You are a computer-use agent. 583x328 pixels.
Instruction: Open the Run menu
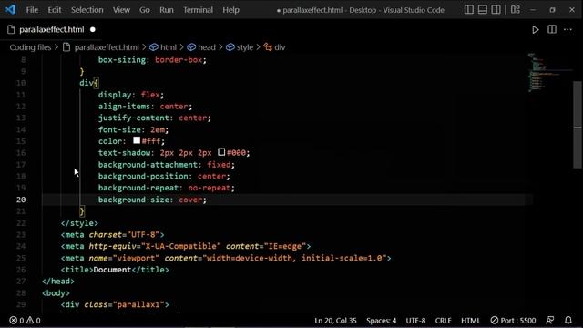click(167, 10)
